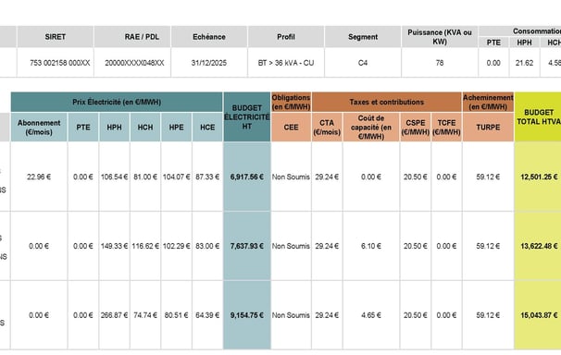Click the Segment cell showing C4
Screen dimensions: 561x355
363,63
